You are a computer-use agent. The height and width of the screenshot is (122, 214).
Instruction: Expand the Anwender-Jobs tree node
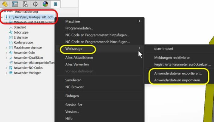point(7,53)
